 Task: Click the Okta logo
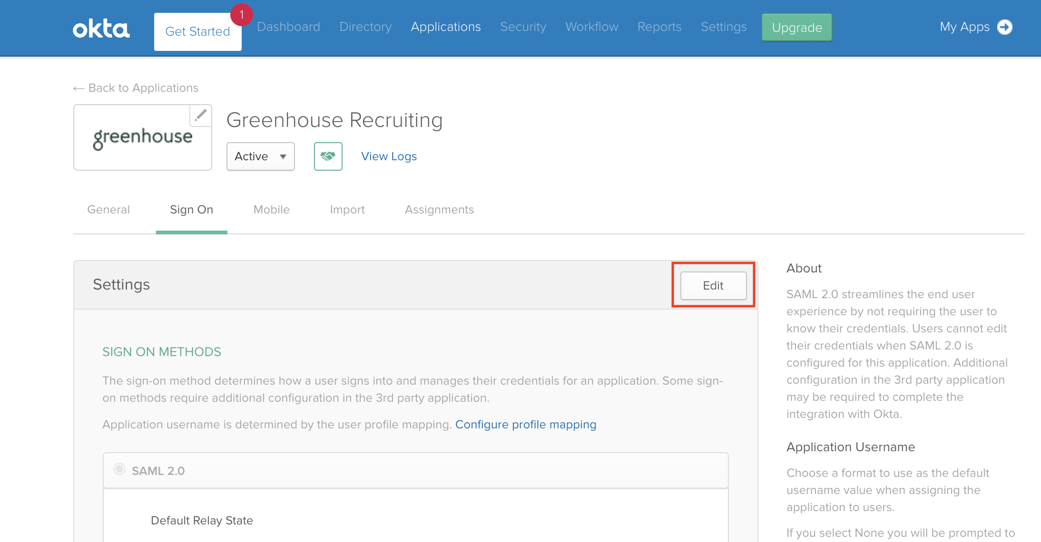tap(101, 29)
